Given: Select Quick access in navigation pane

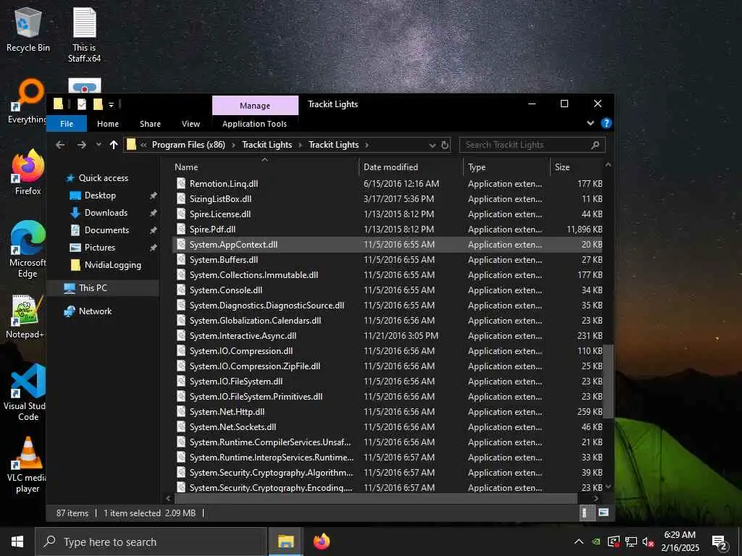Looking at the screenshot, I should point(103,178).
